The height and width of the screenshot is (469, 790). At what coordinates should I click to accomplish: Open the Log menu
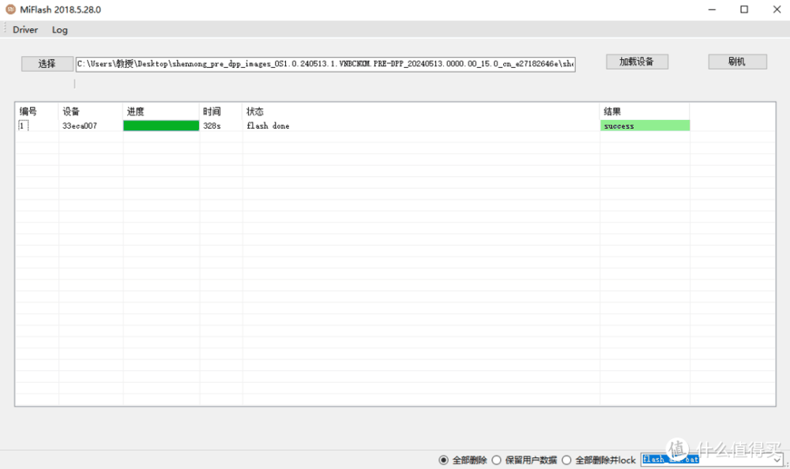[x=59, y=29]
